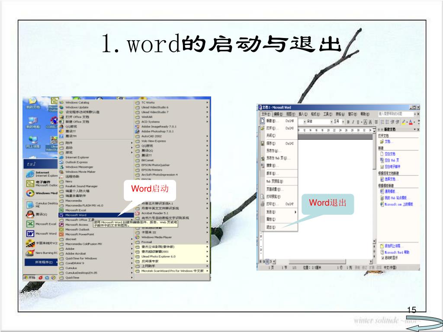Click the bullet list toolbar icon
Image resolution: width=443 pixels, height=332 pixels.
[388, 122]
